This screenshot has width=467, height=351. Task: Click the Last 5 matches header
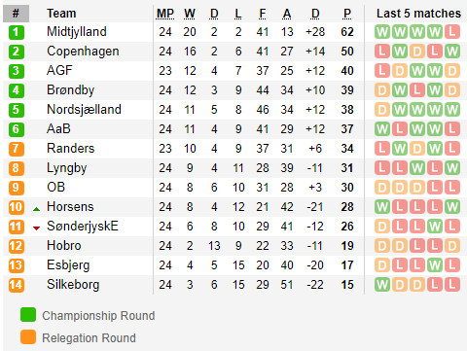click(418, 14)
